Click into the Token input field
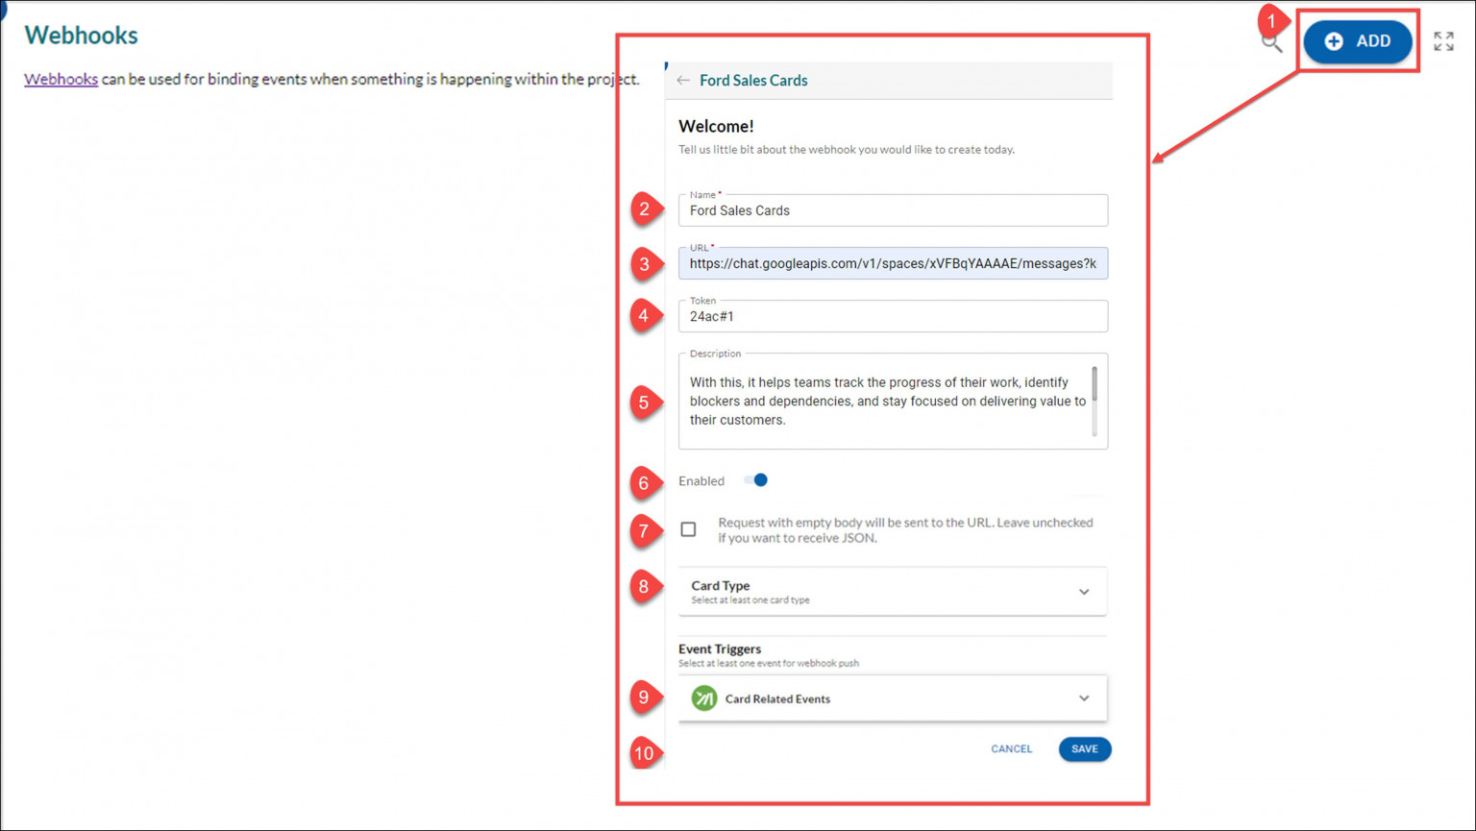The height and width of the screenshot is (831, 1476). tap(892, 317)
